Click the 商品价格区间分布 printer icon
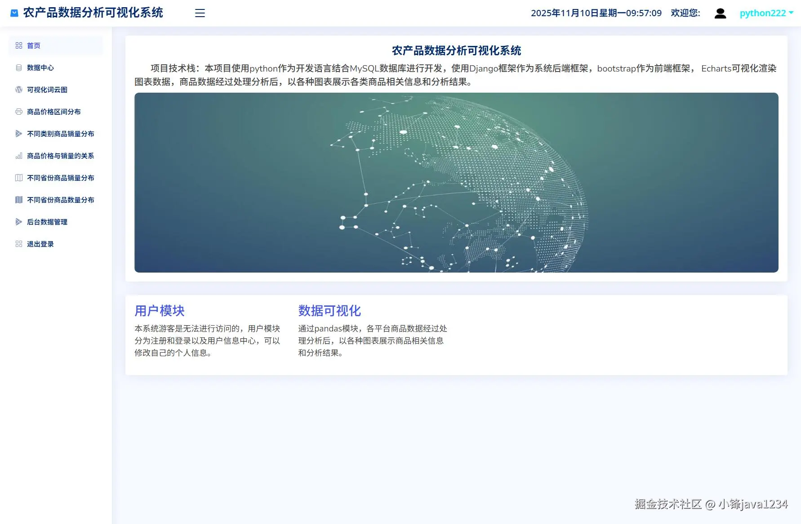Screen dimensions: 801x524 [x=19, y=112]
